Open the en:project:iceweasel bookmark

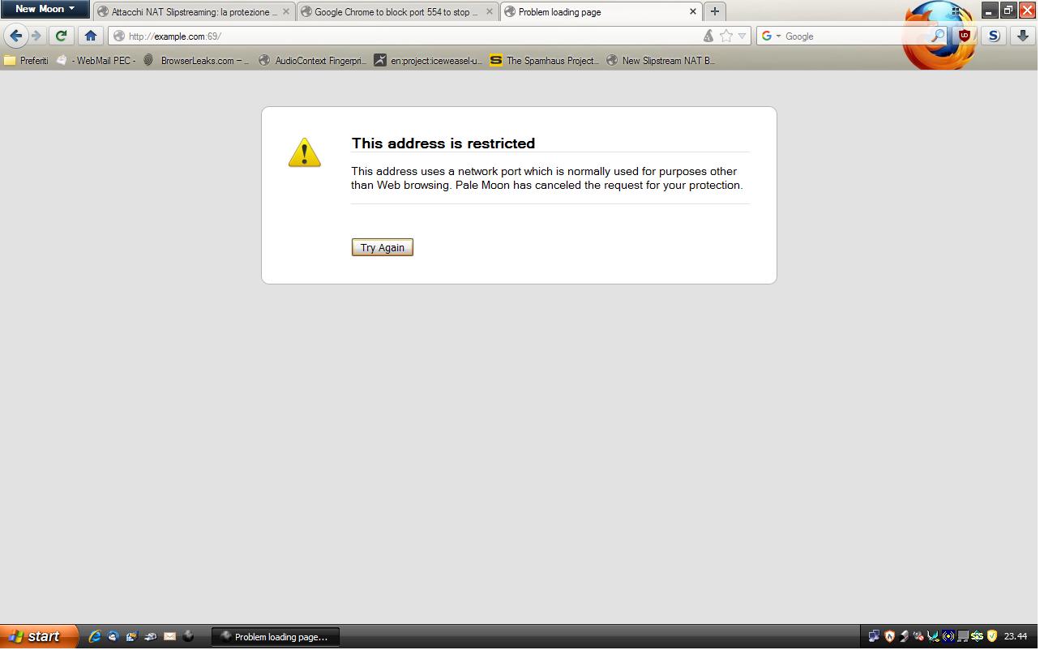coord(428,60)
